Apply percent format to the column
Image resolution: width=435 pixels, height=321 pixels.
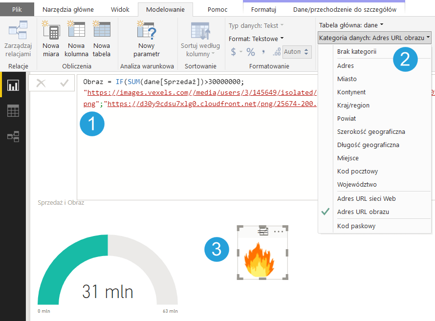[x=251, y=52]
